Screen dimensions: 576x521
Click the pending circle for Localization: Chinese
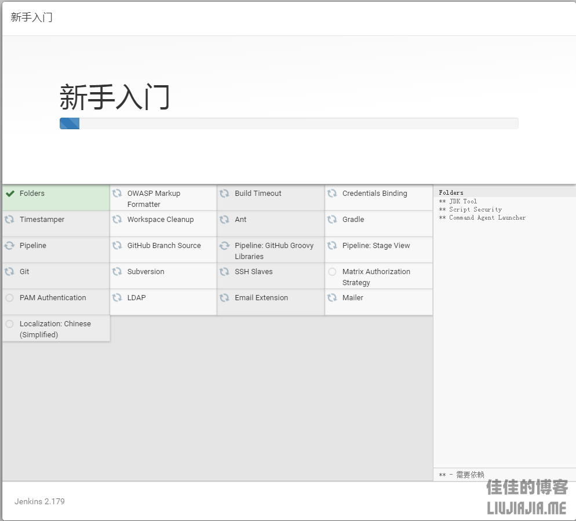tap(9, 324)
